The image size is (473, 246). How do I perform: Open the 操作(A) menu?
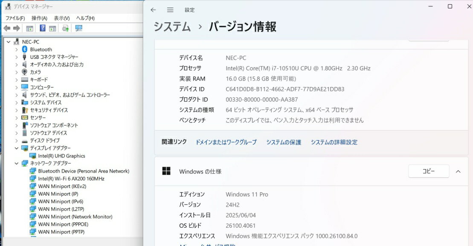(39, 18)
